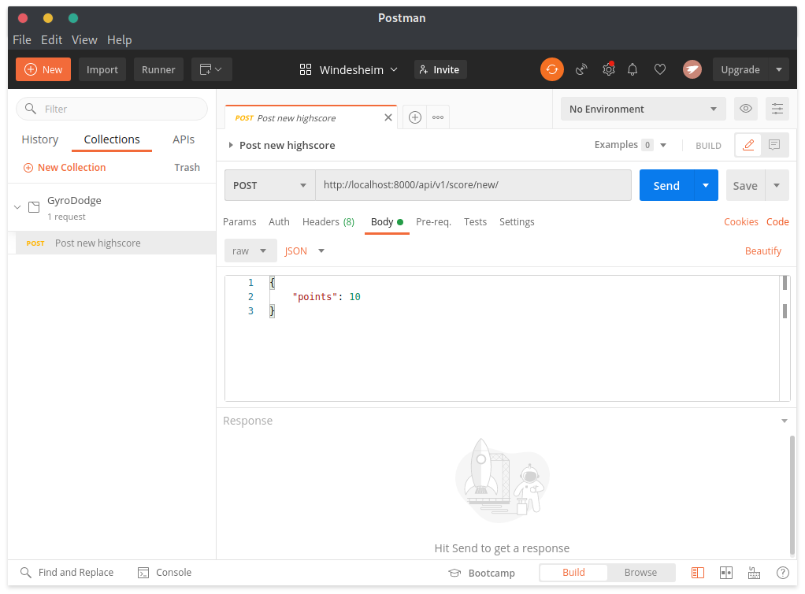Close the Post new highscore tab

click(x=388, y=117)
